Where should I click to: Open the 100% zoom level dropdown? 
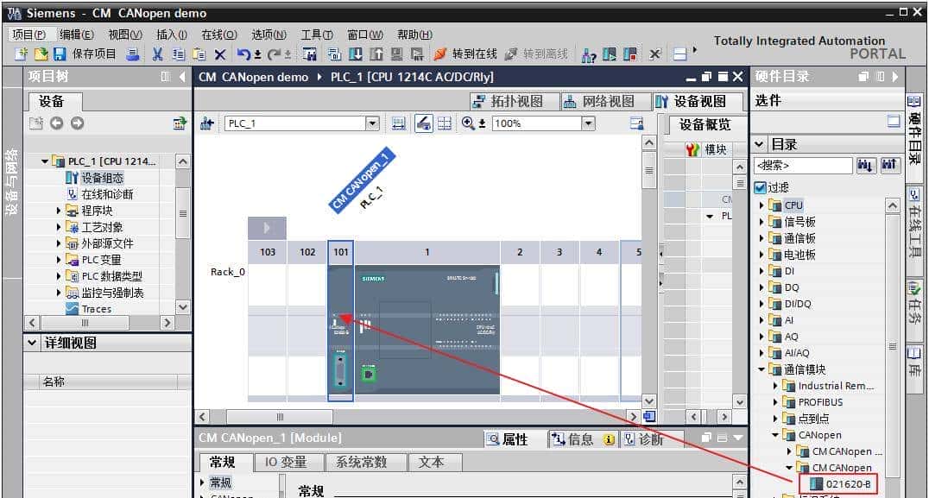(x=586, y=123)
